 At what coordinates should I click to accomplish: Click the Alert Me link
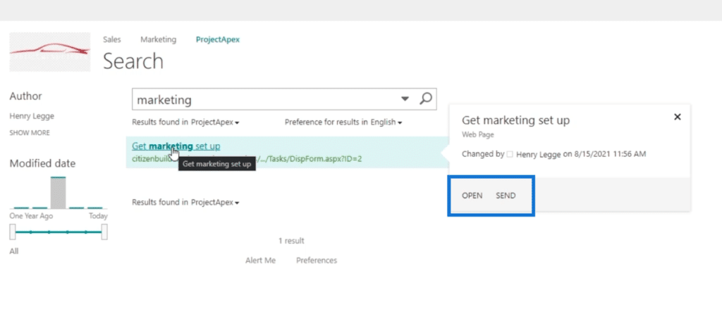[260, 260]
